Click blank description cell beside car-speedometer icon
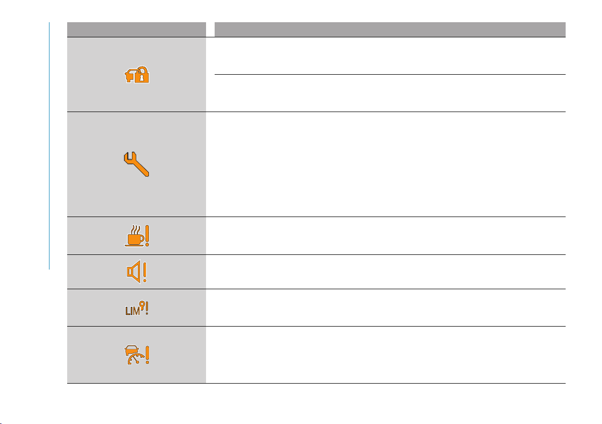 click(x=389, y=355)
